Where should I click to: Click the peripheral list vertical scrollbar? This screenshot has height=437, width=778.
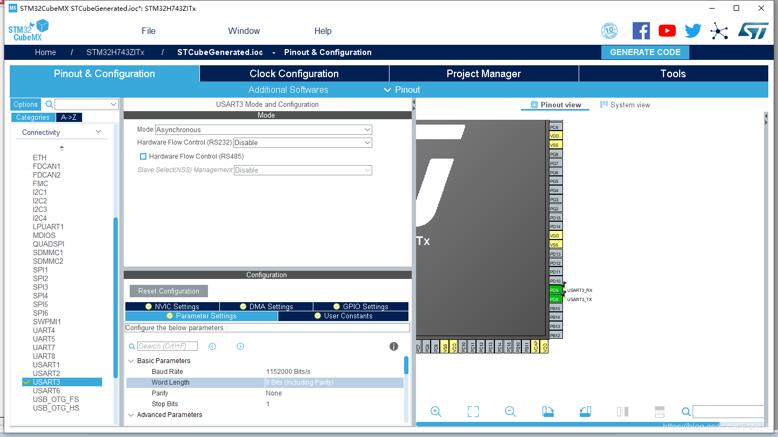pyautogui.click(x=116, y=297)
